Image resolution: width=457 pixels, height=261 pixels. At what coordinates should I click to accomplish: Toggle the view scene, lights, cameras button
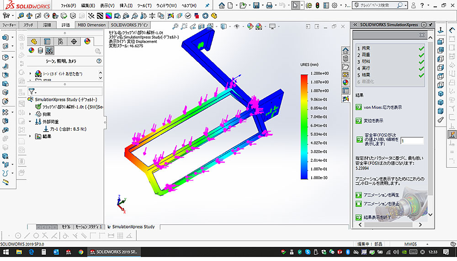(x=49, y=51)
